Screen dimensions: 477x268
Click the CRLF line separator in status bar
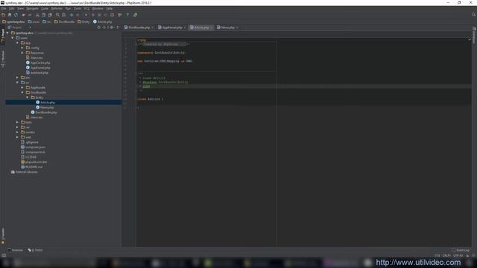(x=446, y=255)
